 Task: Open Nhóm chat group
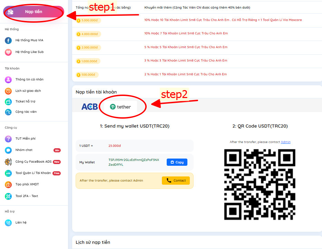tap(24, 150)
